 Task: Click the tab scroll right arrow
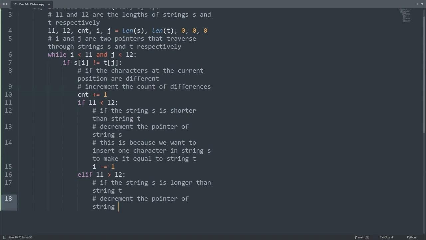[7, 4]
